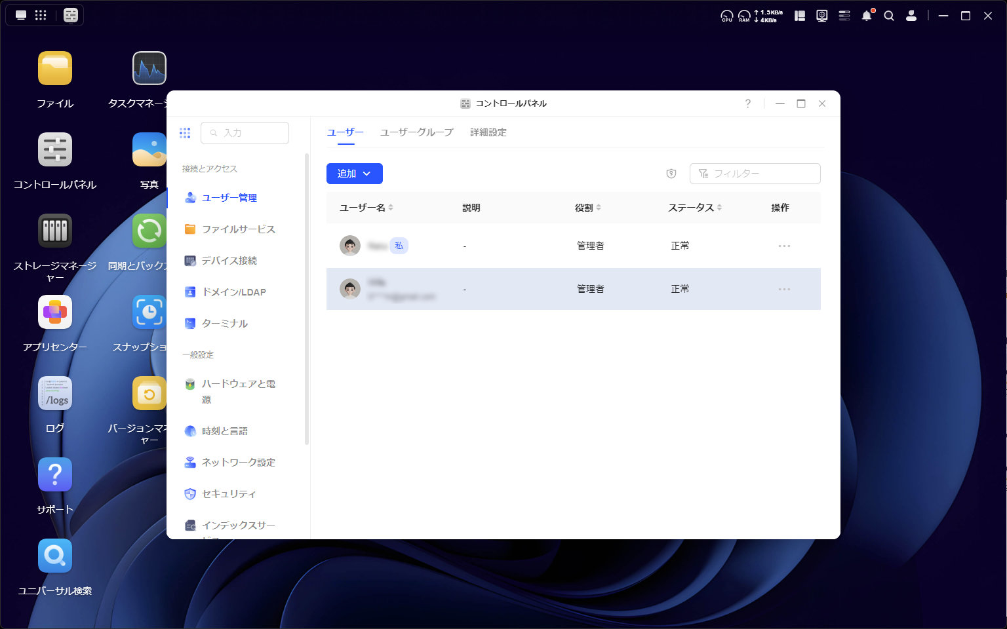Open セキュリティ in the sidebar

click(228, 494)
